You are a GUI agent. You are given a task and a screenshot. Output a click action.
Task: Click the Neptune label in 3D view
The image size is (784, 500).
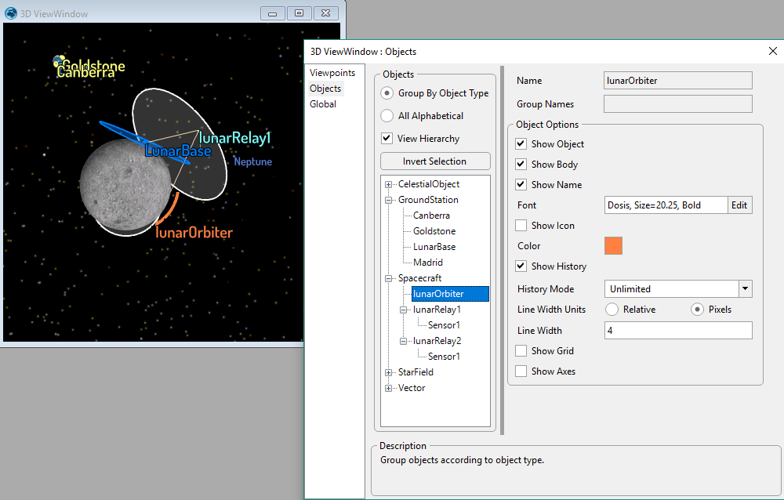(253, 161)
